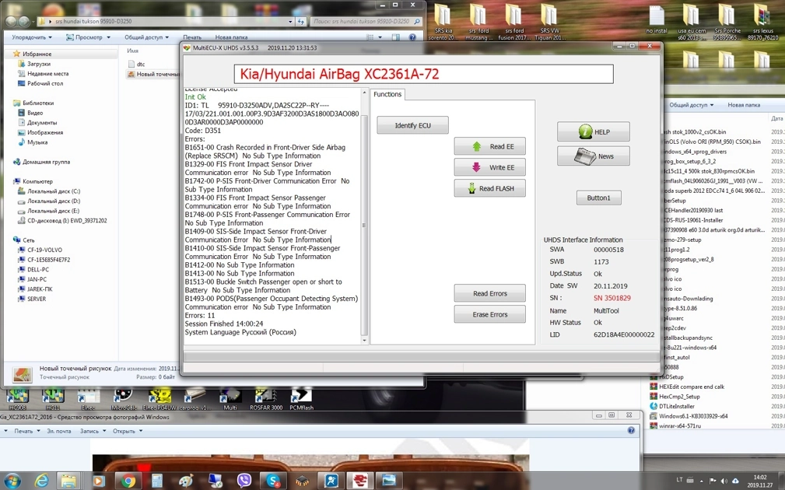
Task: Click Новая папка in front Explorer toolbar
Action: point(231,37)
